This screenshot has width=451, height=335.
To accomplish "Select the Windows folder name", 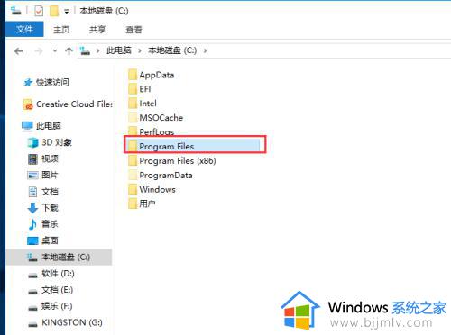I will 157,190.
